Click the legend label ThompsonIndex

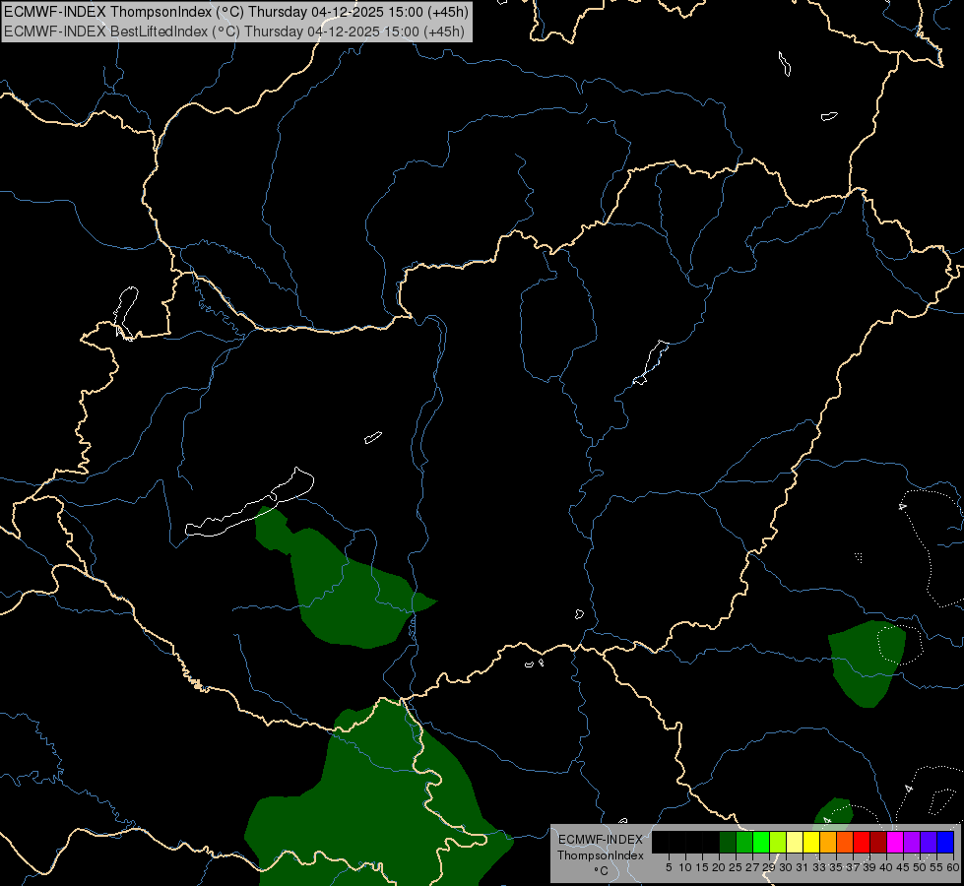click(x=601, y=855)
